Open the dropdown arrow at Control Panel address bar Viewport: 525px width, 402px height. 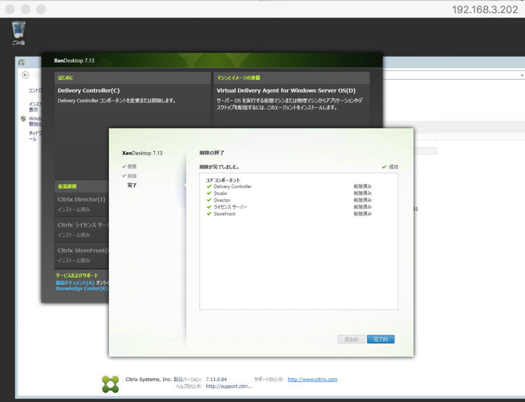click(x=522, y=75)
